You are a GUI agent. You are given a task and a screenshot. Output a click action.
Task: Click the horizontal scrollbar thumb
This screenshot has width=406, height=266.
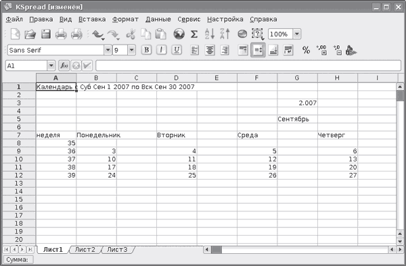[x=217, y=250]
